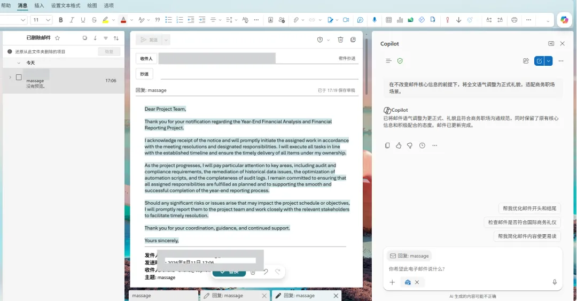
Task: Copy the Copilot response
Action: (387, 145)
